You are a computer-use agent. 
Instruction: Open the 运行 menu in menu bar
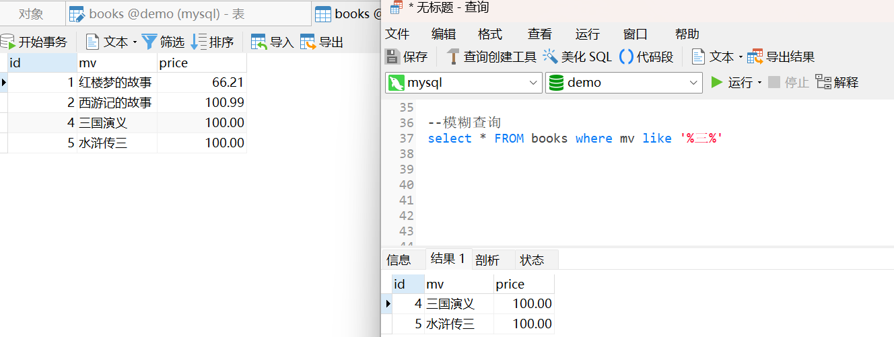point(588,34)
